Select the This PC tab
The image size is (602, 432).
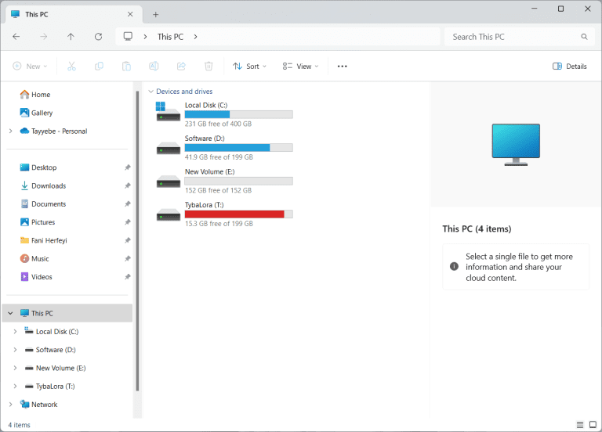tap(75, 14)
